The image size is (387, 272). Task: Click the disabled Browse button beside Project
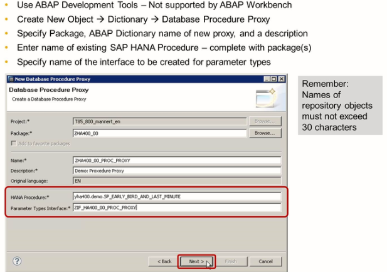click(265, 122)
